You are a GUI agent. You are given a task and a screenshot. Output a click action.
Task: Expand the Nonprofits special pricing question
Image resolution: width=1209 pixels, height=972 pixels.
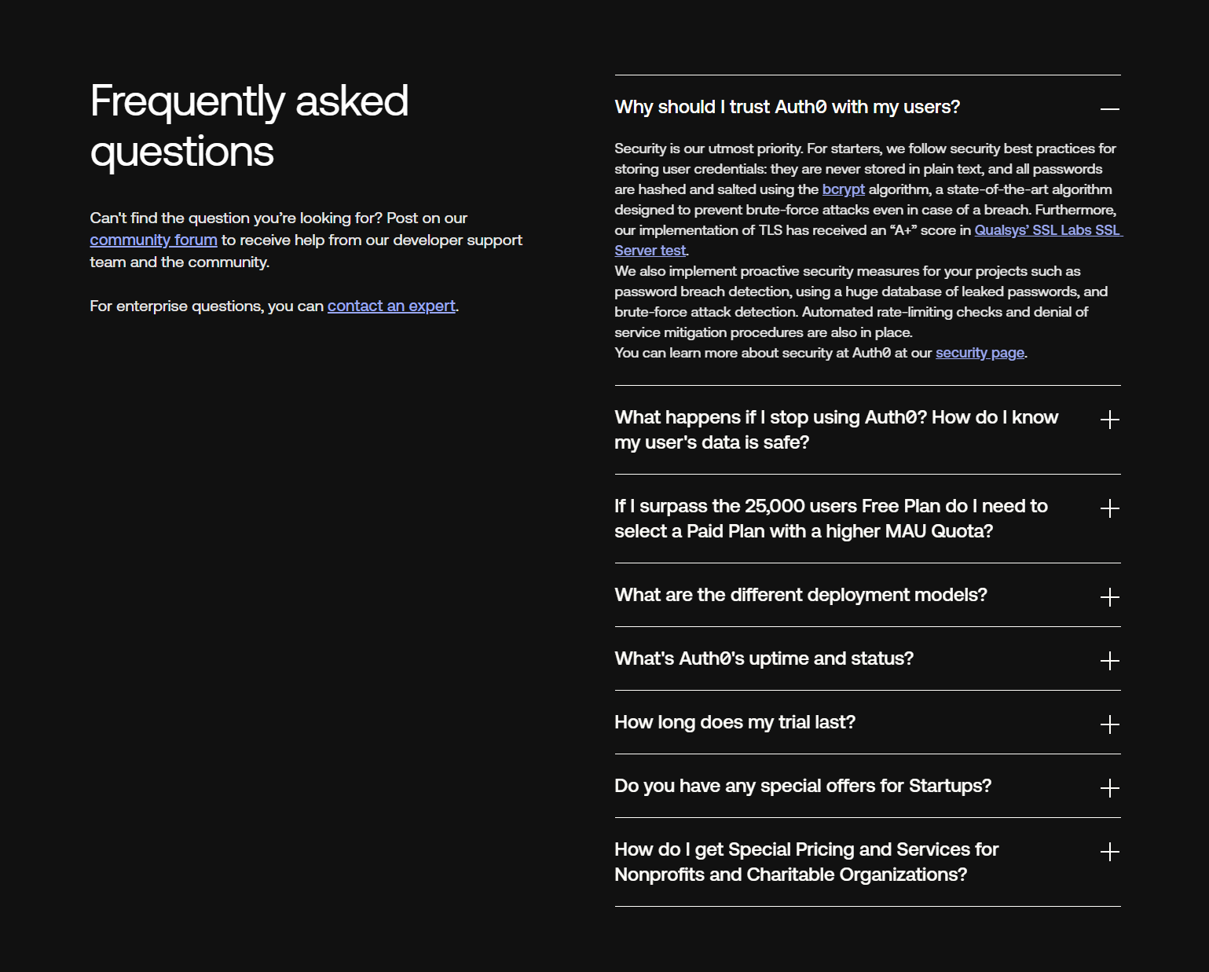tap(1110, 852)
